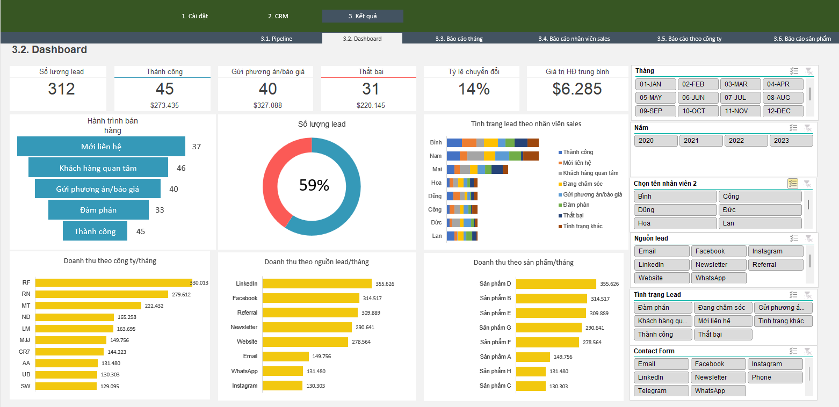Clear filter on the Tình trạng Lead slicer
This screenshot has height=407, width=839.
[x=808, y=295]
